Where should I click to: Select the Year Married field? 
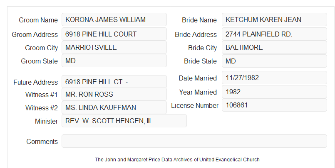(x=274, y=92)
